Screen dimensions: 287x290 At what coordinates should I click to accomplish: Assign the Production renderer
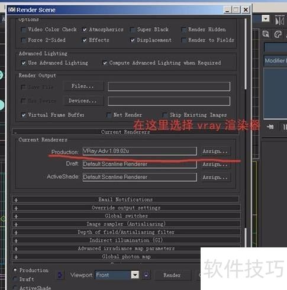(215, 152)
